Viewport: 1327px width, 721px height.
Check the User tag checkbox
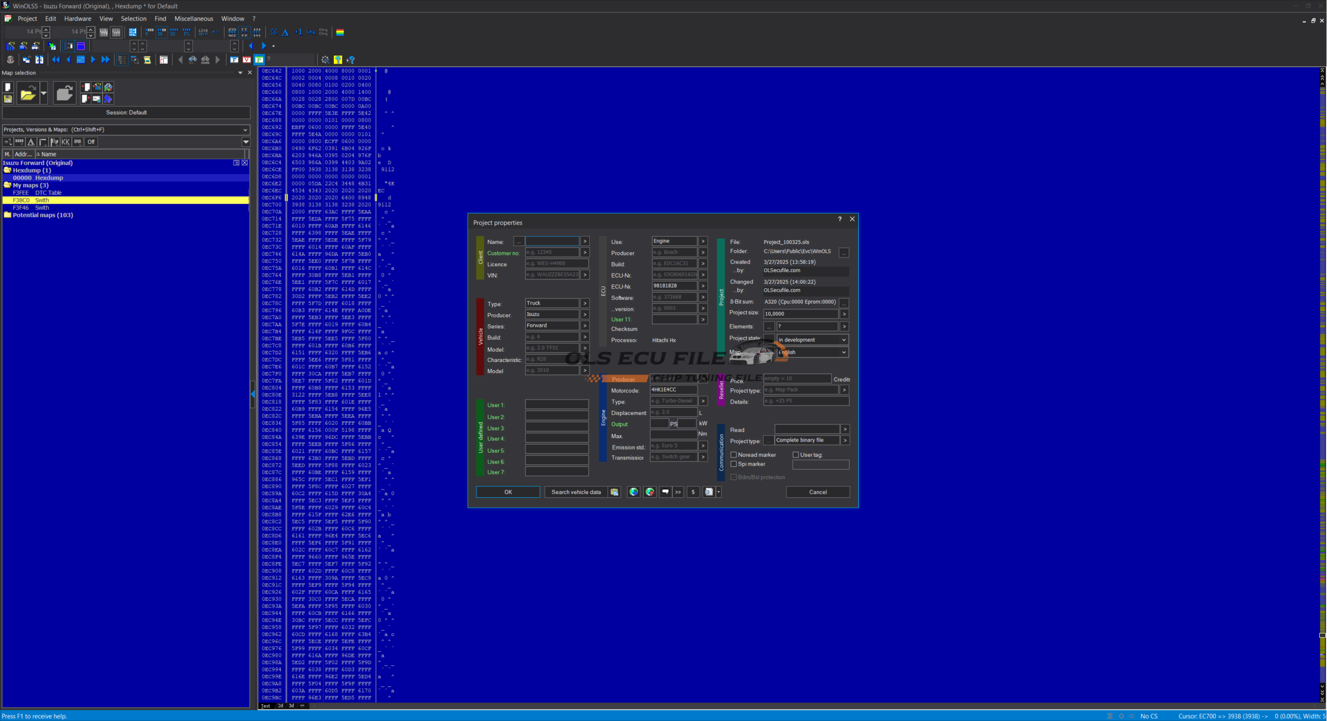(x=796, y=455)
